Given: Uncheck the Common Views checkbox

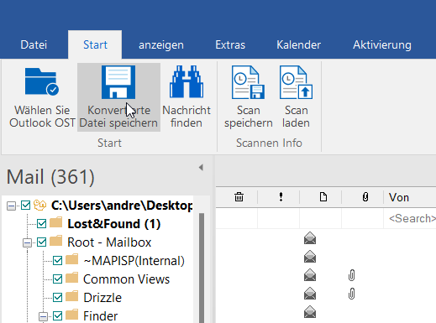Looking at the screenshot, I should coord(58,279).
